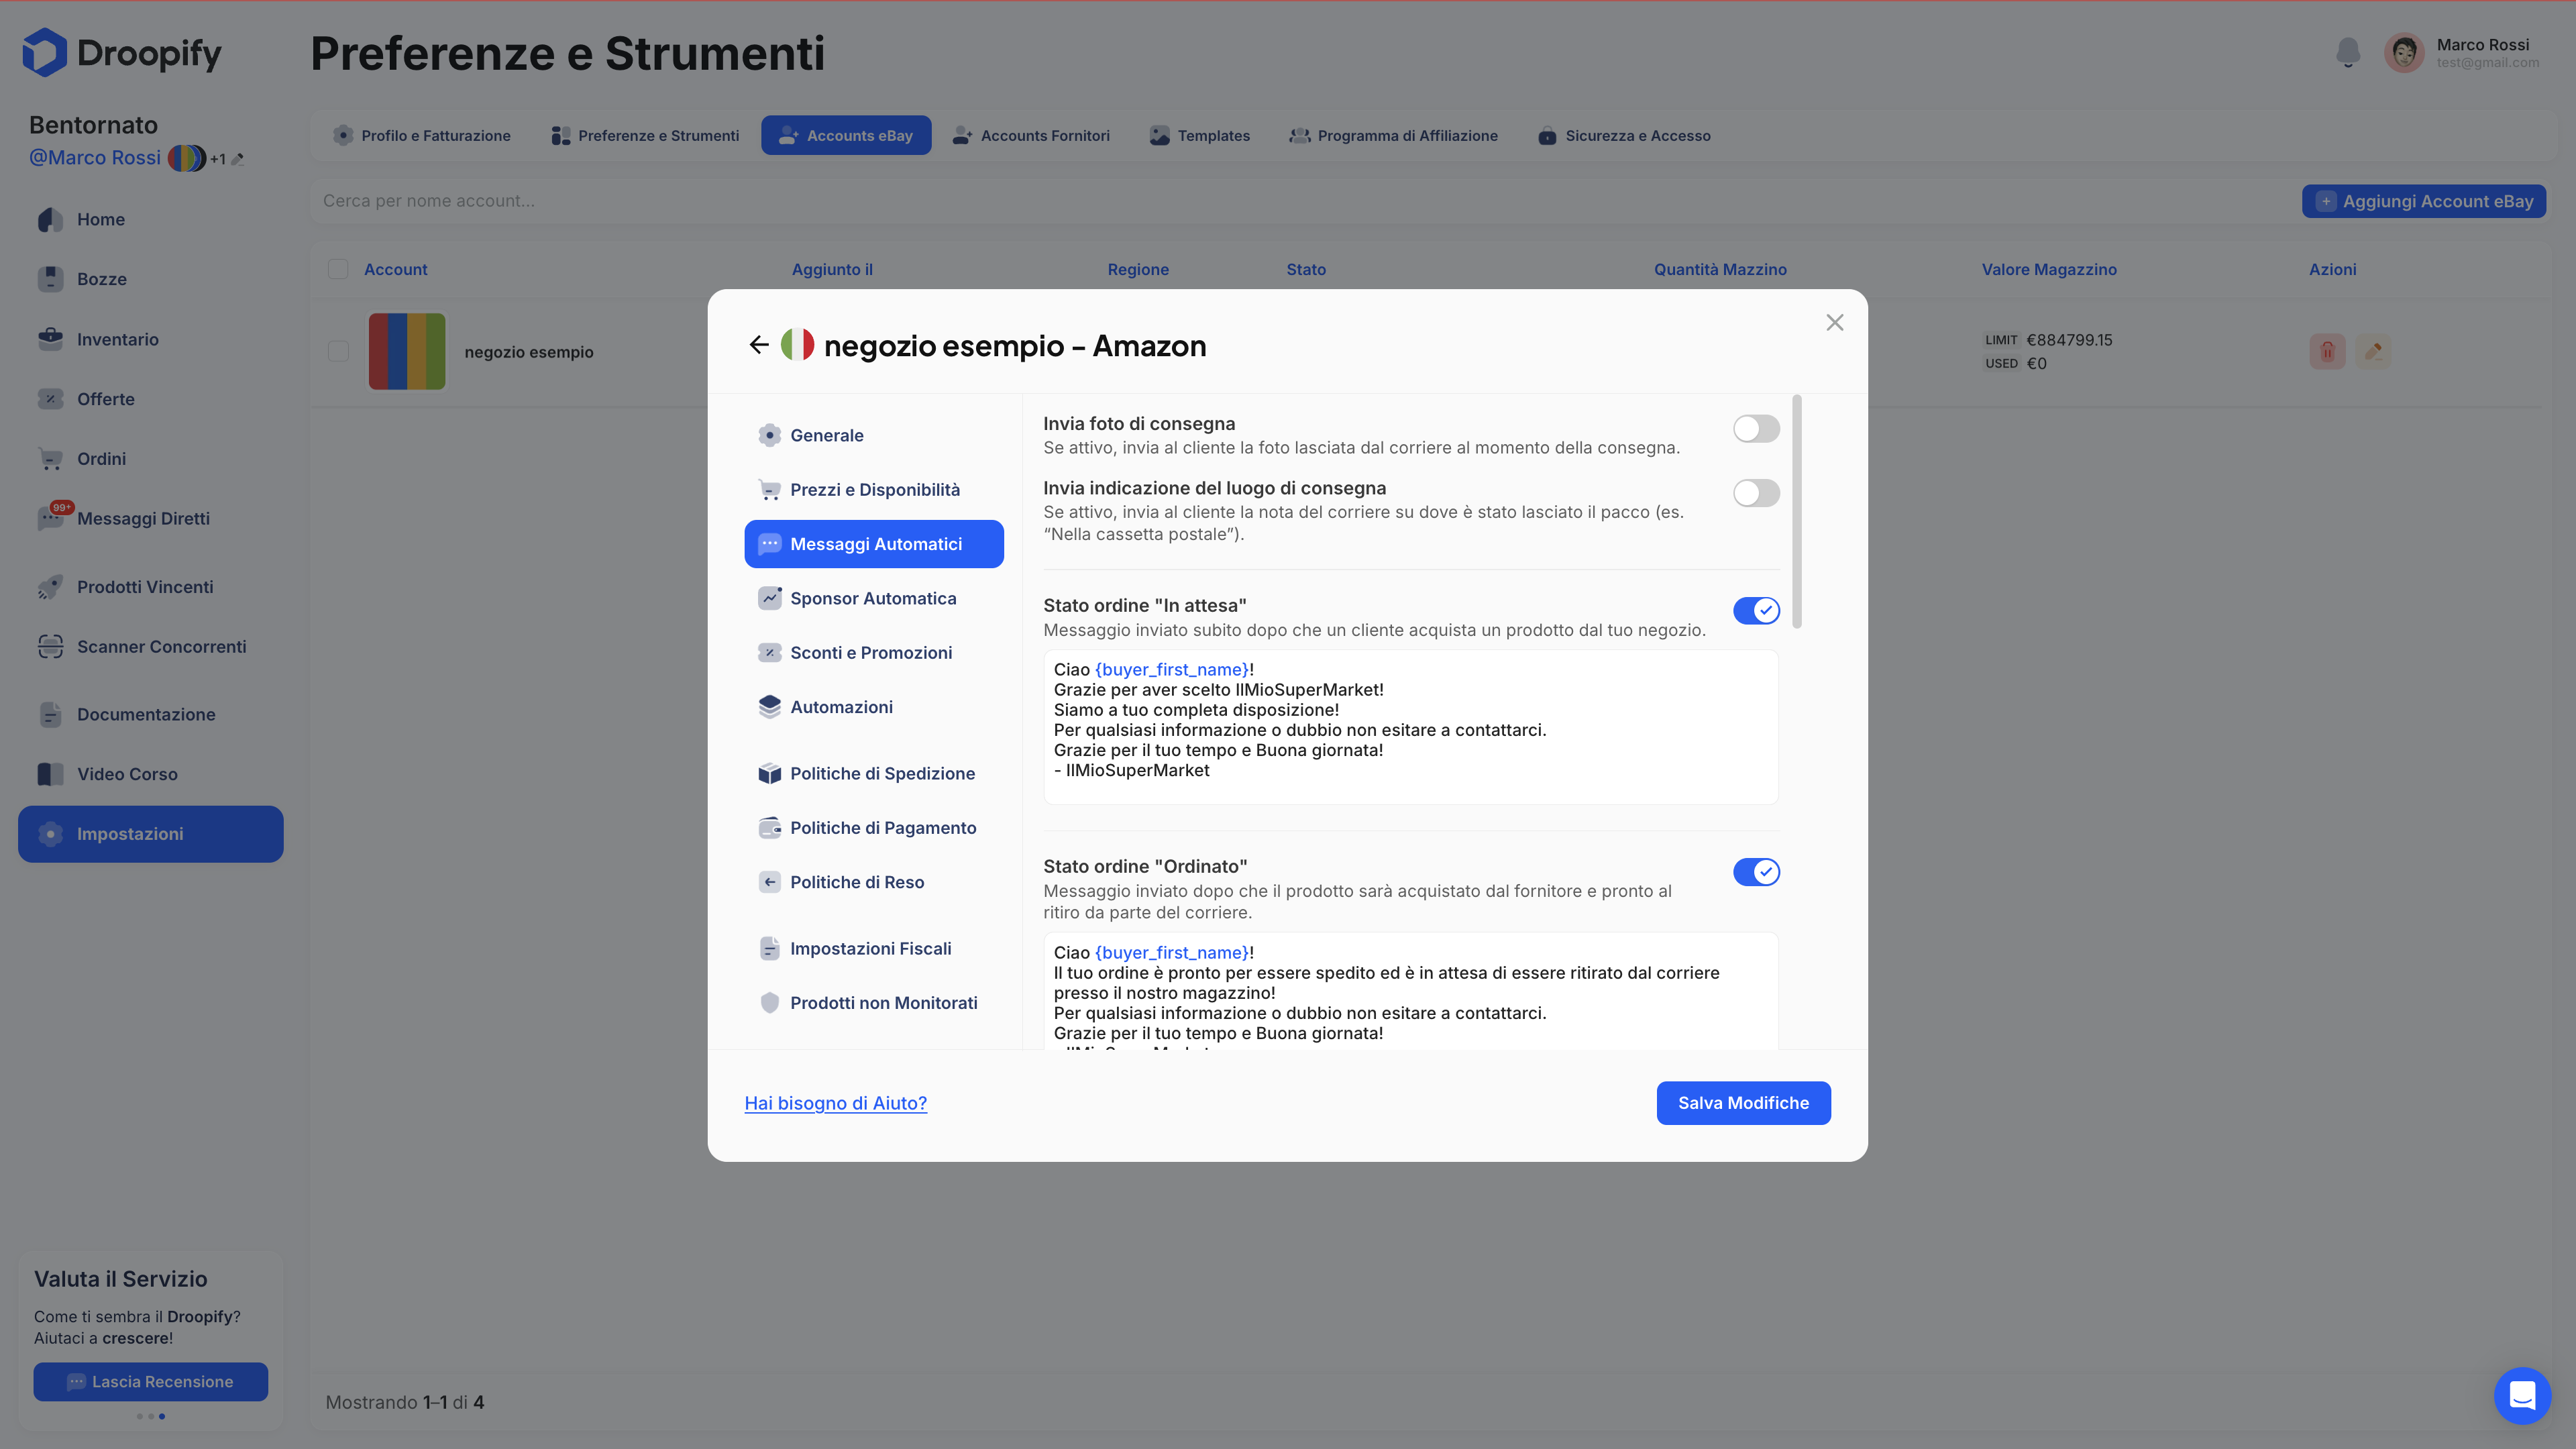The width and height of the screenshot is (2576, 1449).
Task: Click the back arrow in the dialog header
Action: 758,345
